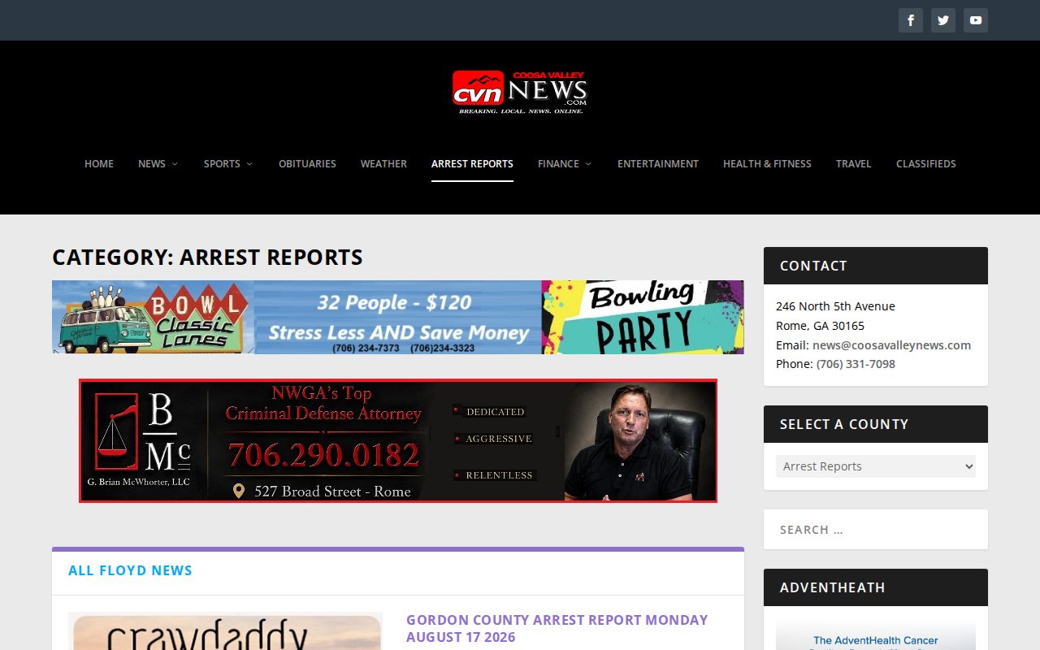
Task: Select the Arrest Reports menu item
Action: point(472,164)
